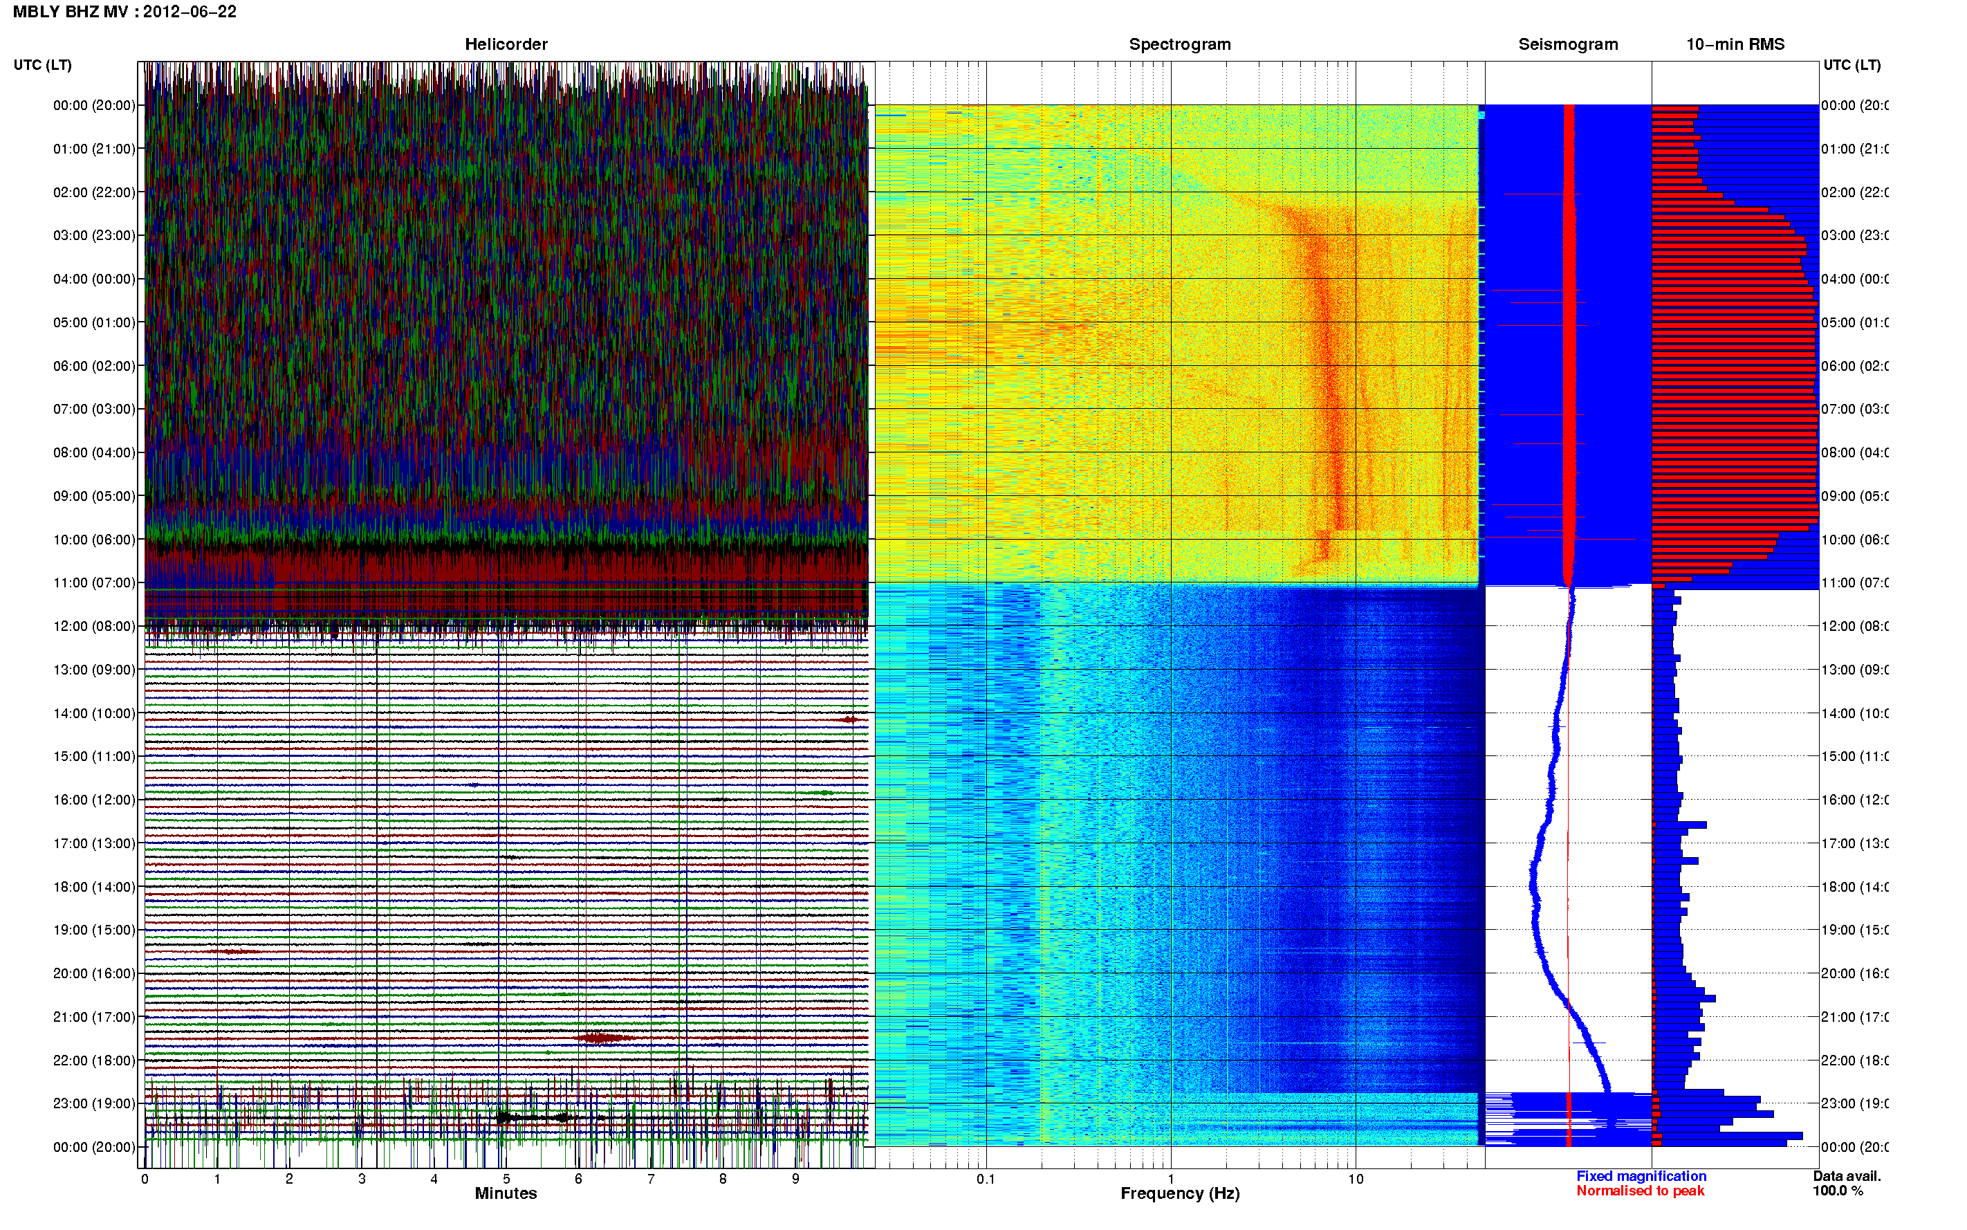This screenshot has width=1967, height=1230.
Task: Click left axis label 13:00 (09:00)
Action: [94, 670]
